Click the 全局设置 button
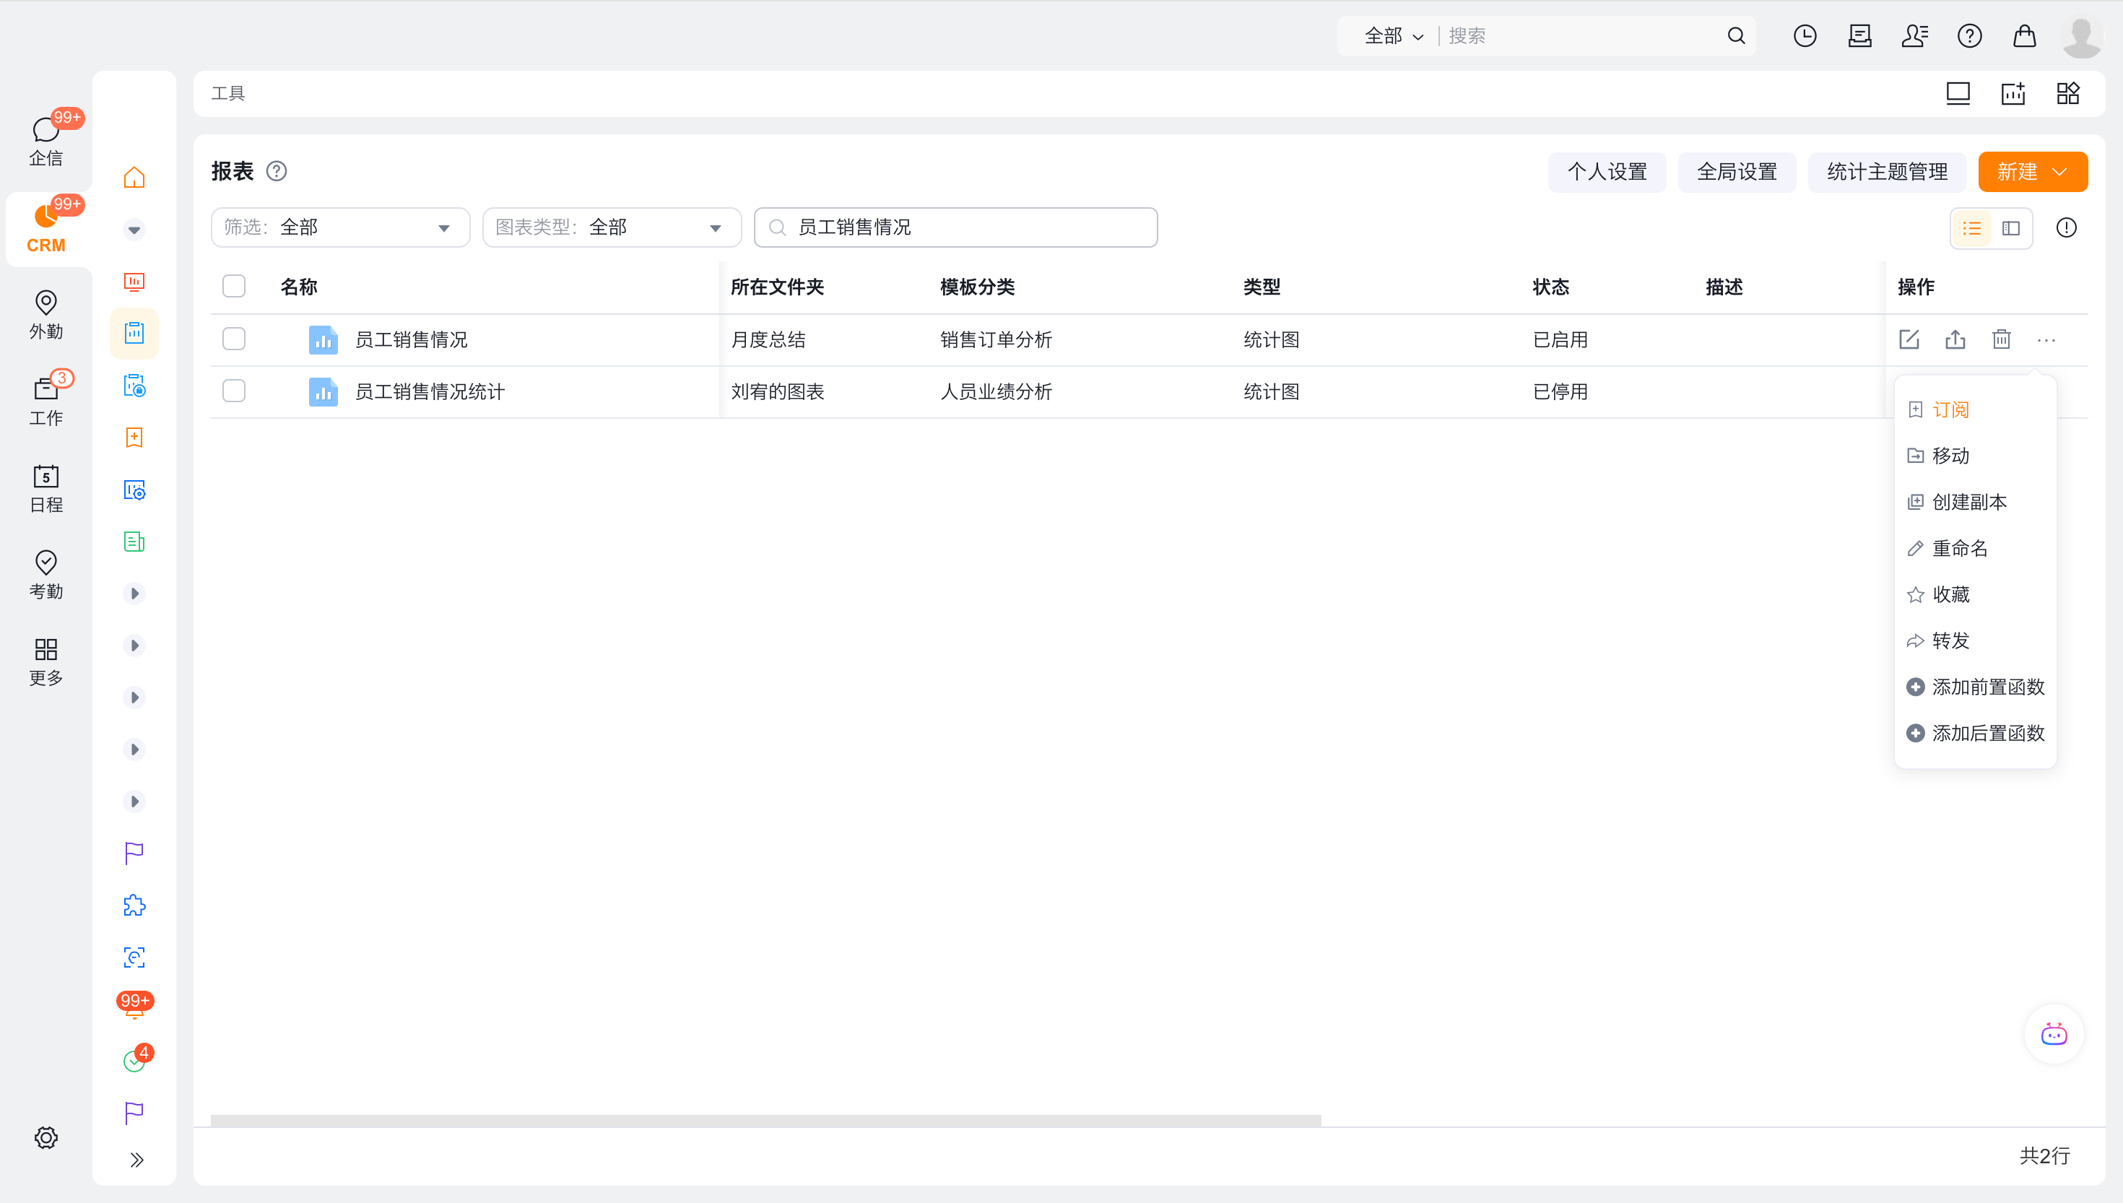Screen dimensions: 2123x1203 [x=1737, y=172]
